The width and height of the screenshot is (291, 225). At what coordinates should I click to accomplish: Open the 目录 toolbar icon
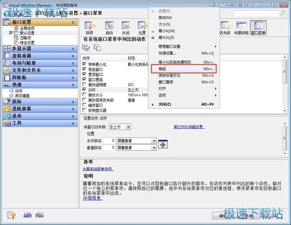click(90, 28)
